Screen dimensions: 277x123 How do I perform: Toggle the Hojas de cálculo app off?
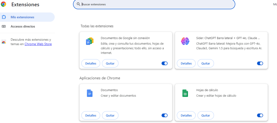pos(260,115)
